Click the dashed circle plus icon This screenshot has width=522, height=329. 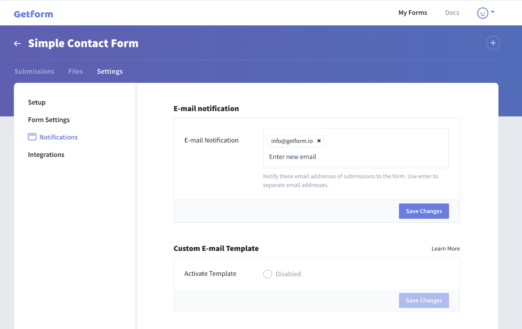tap(493, 43)
